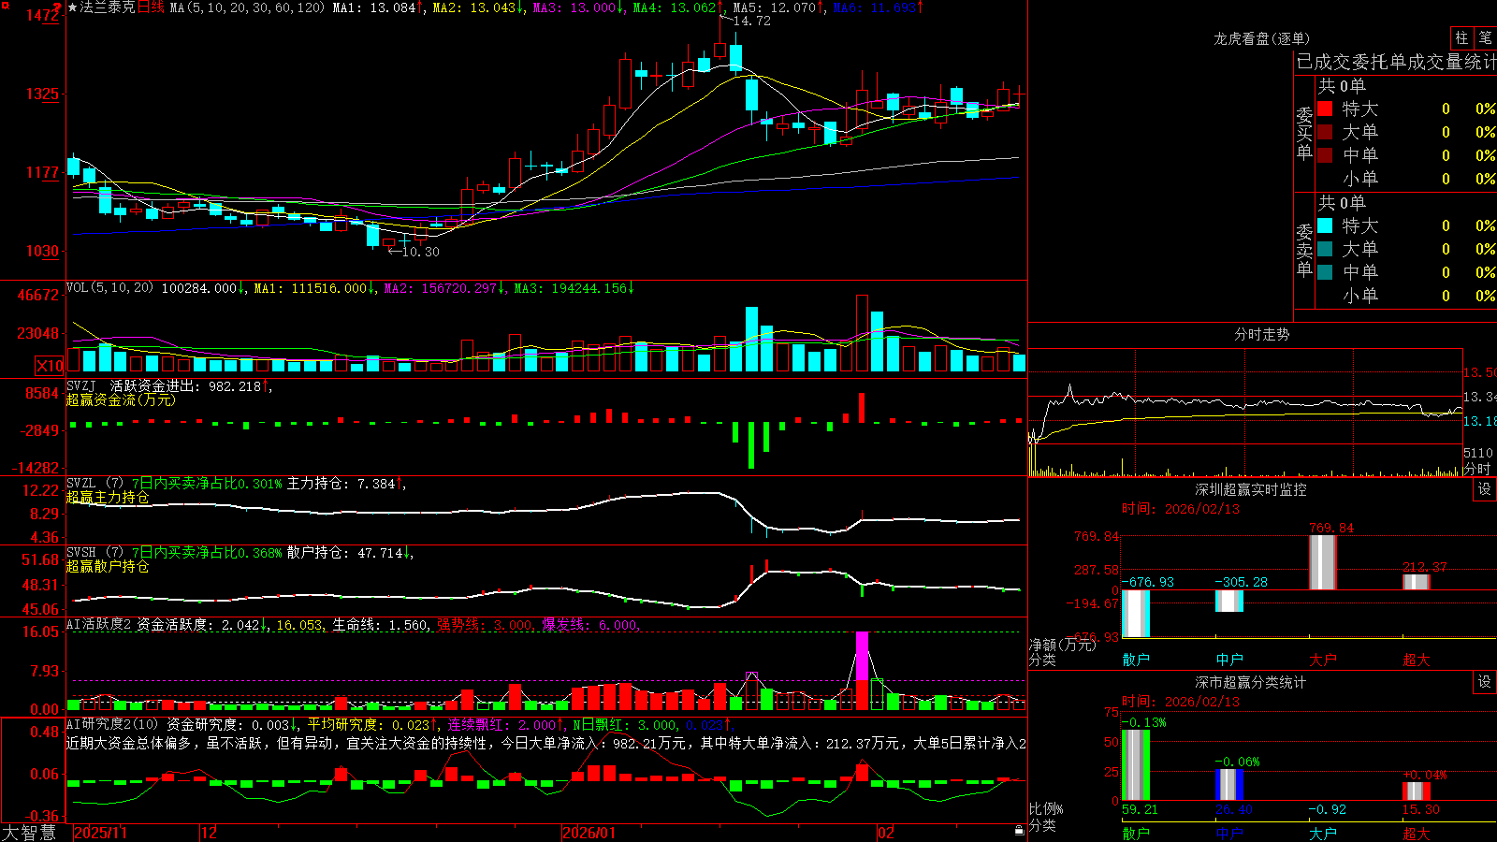Click the 深市超赢分类统计 title

[1250, 682]
